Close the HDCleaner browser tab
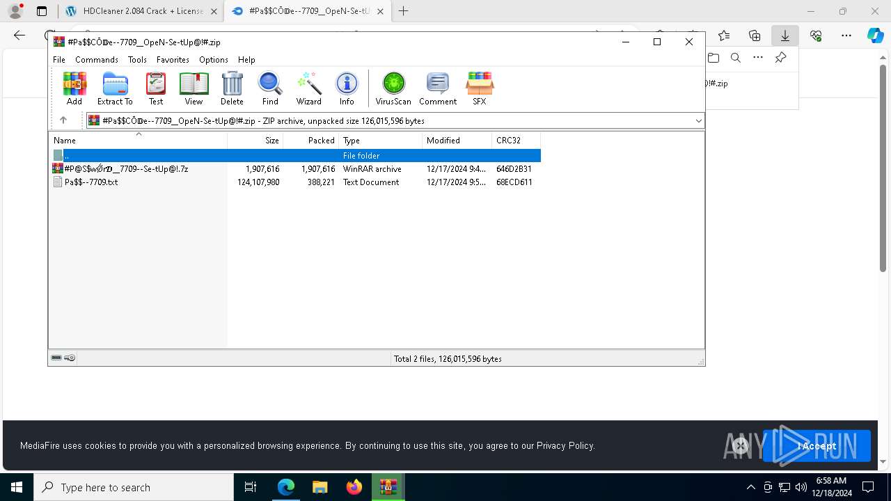The image size is (891, 501). pyautogui.click(x=214, y=11)
